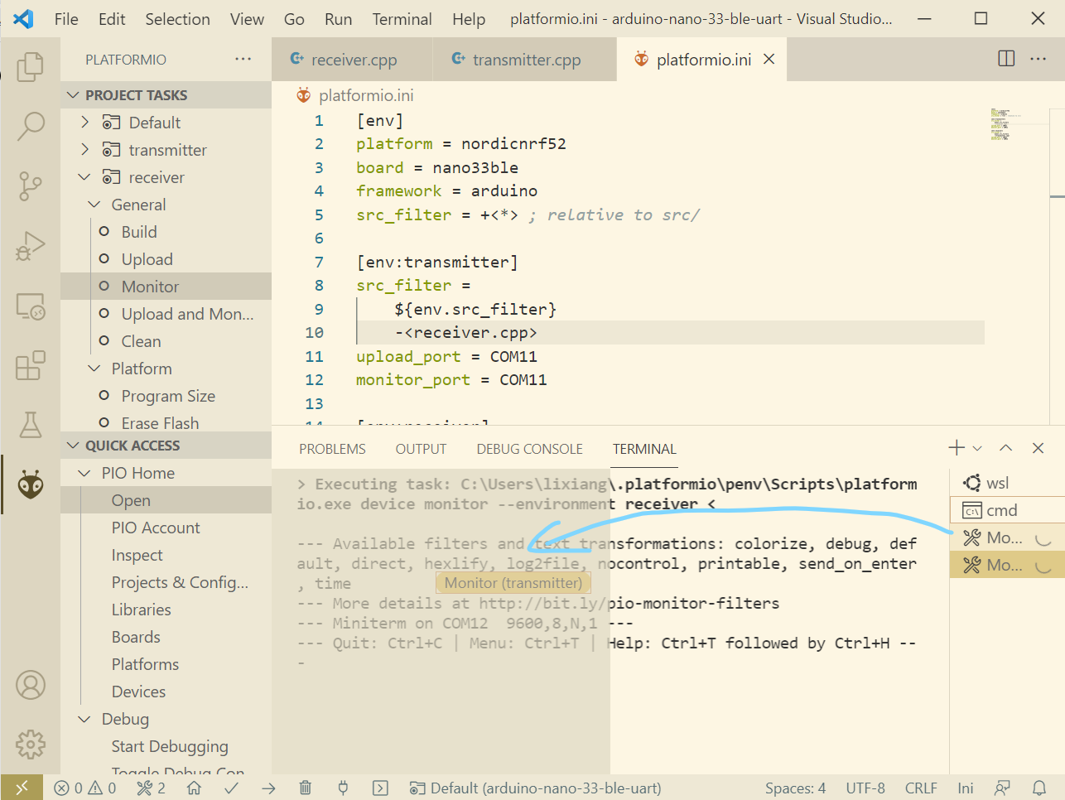Click PlatformIO Home icon in status bar

pos(194,788)
